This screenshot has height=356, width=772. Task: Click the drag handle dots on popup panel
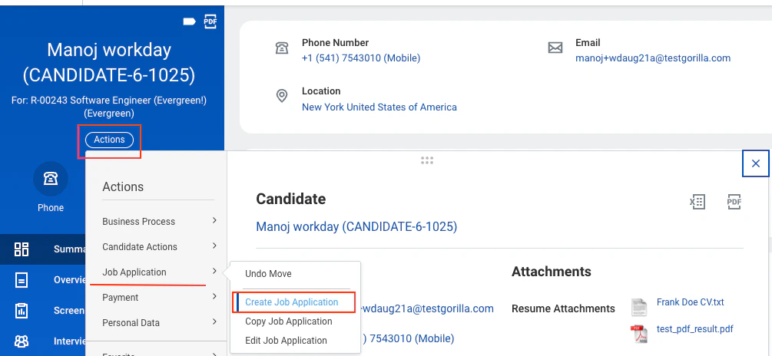(x=427, y=160)
